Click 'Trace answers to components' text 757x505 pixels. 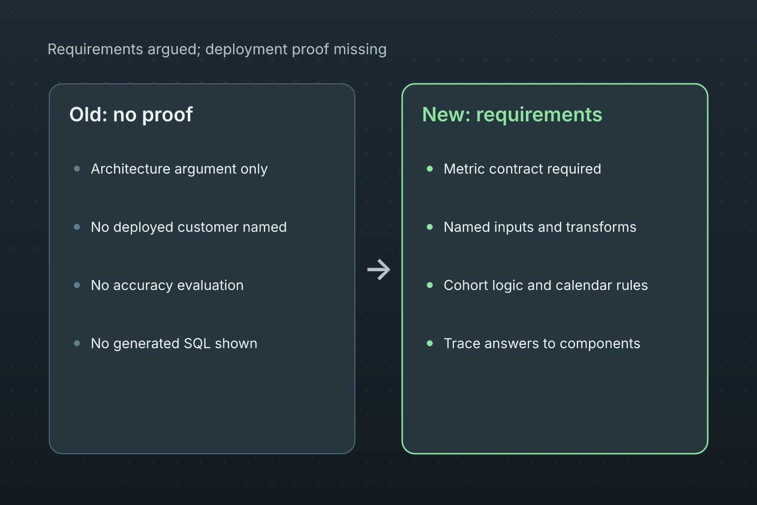click(542, 344)
